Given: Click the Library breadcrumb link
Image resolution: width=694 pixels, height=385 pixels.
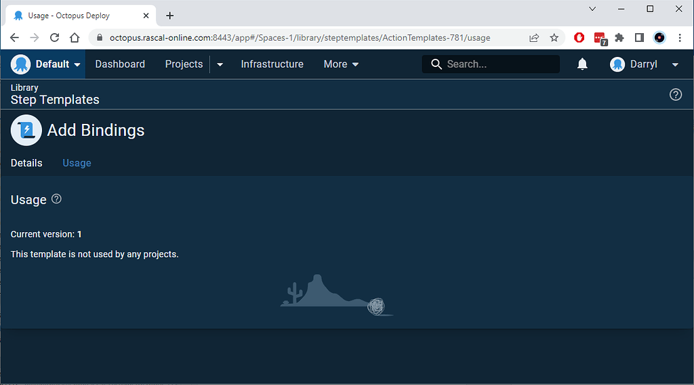Looking at the screenshot, I should [x=24, y=87].
